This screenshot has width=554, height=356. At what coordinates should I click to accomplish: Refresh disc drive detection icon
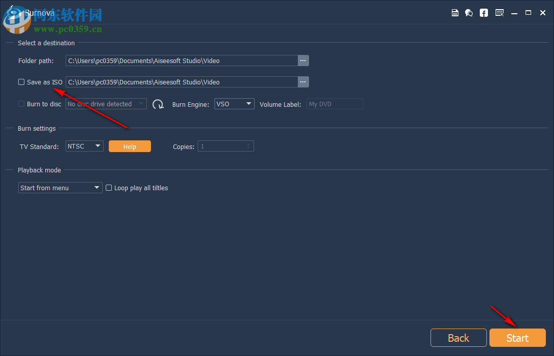158,104
